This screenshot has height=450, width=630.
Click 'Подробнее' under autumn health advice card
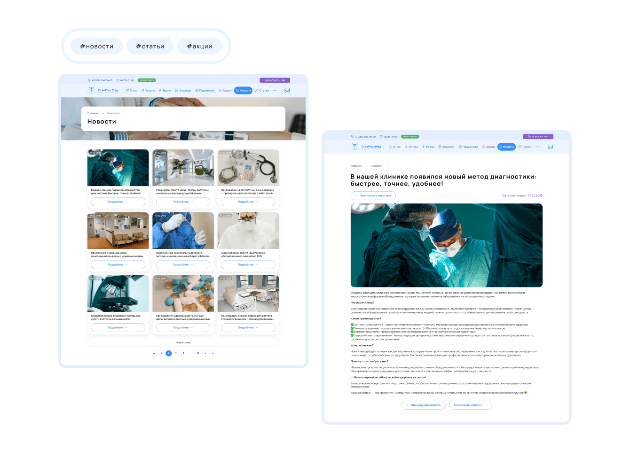pos(183,327)
